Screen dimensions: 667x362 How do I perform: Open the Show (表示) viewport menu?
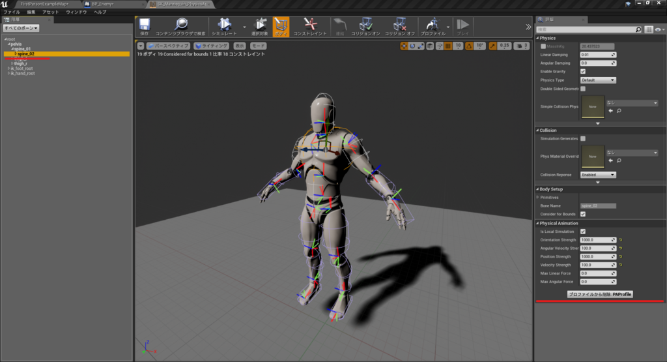pyautogui.click(x=240, y=46)
